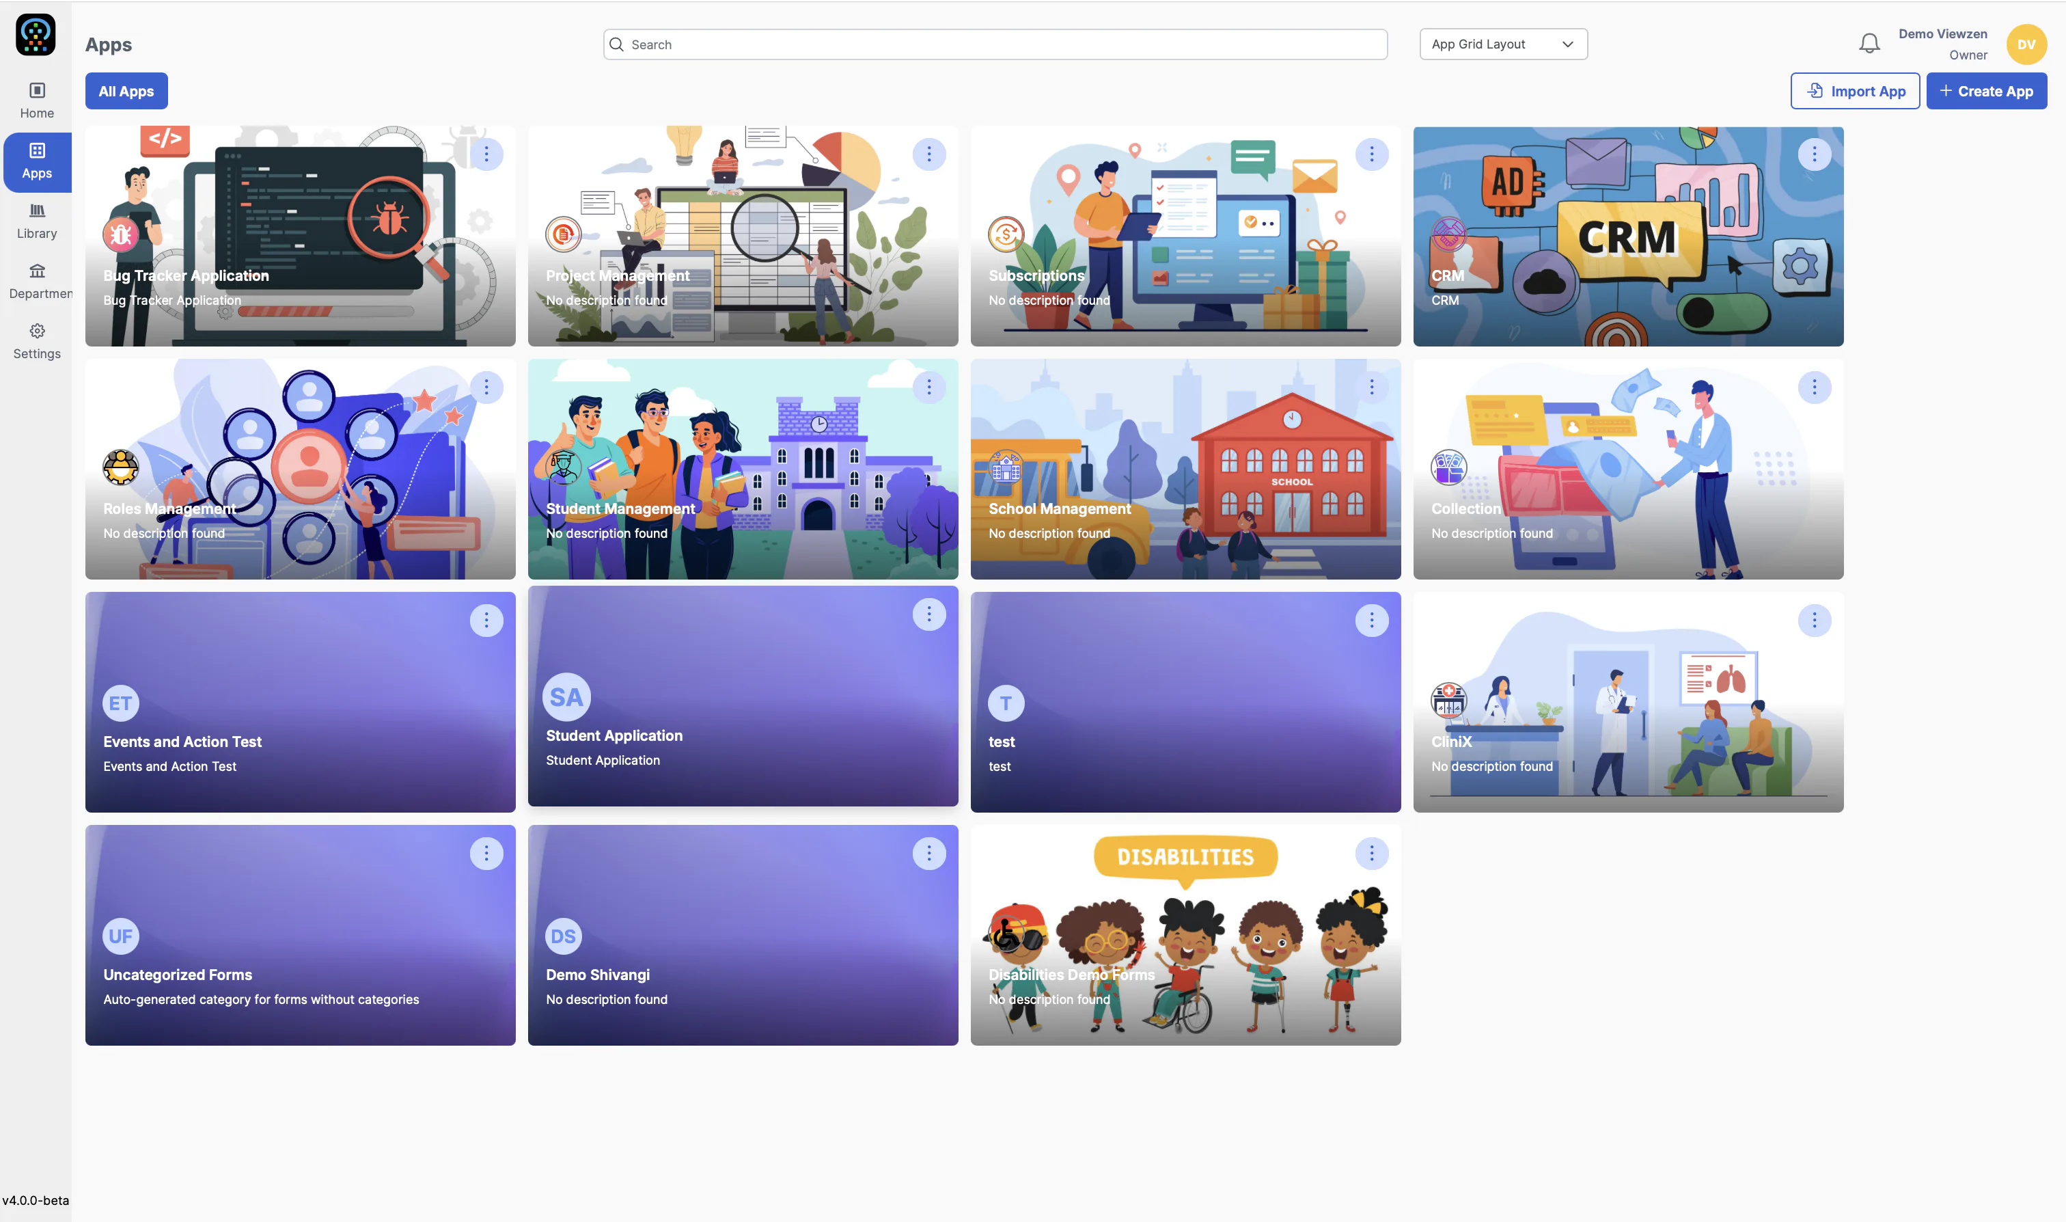Select the All Apps tab
This screenshot has height=1222, width=2066.
[126, 92]
